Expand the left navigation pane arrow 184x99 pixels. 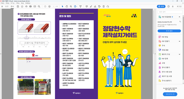(x=1, y=54)
